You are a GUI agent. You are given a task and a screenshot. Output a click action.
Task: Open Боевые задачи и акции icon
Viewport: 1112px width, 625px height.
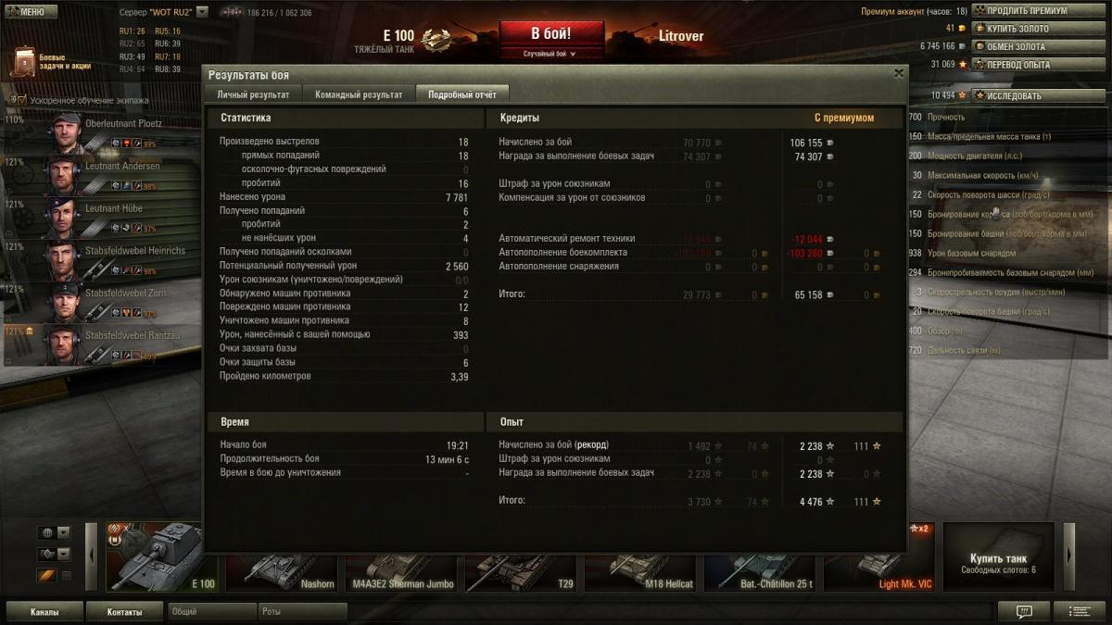pos(23,61)
